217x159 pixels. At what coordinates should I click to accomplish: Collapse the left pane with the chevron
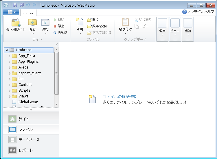tap(57, 44)
